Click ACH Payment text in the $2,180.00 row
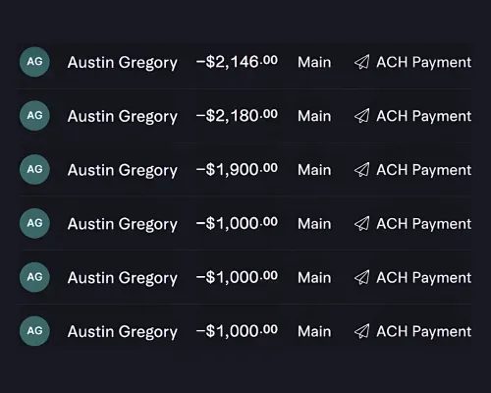 tap(424, 117)
